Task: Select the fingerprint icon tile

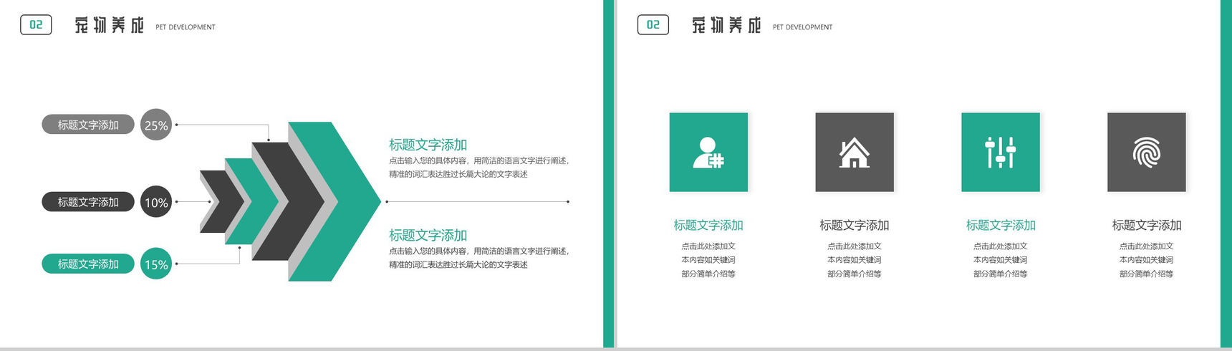Action: coord(1147,152)
